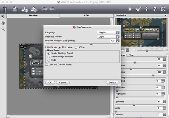Click the save presets icon

tap(34, 9)
